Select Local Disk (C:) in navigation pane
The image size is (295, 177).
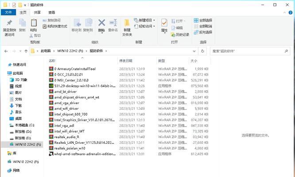point(22,125)
